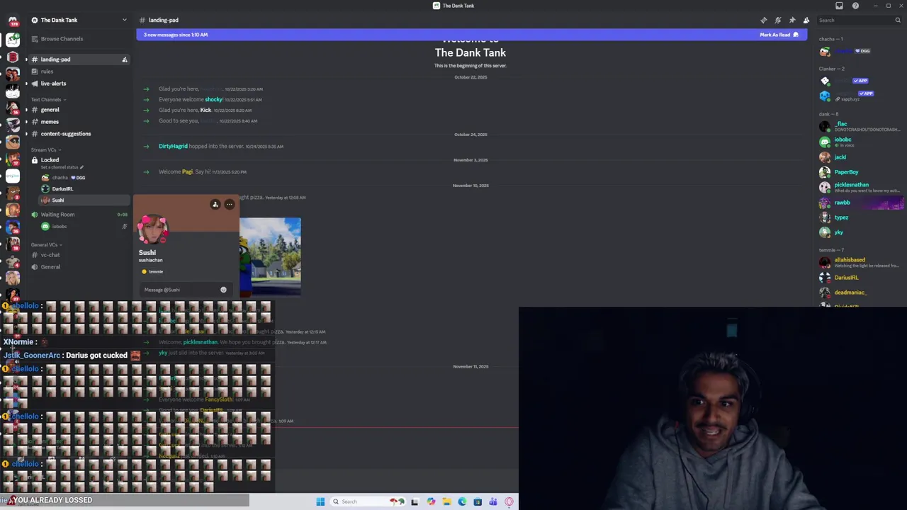The height and width of the screenshot is (510, 907).
Task: Open pinned messages pin icon
Action: pos(791,20)
